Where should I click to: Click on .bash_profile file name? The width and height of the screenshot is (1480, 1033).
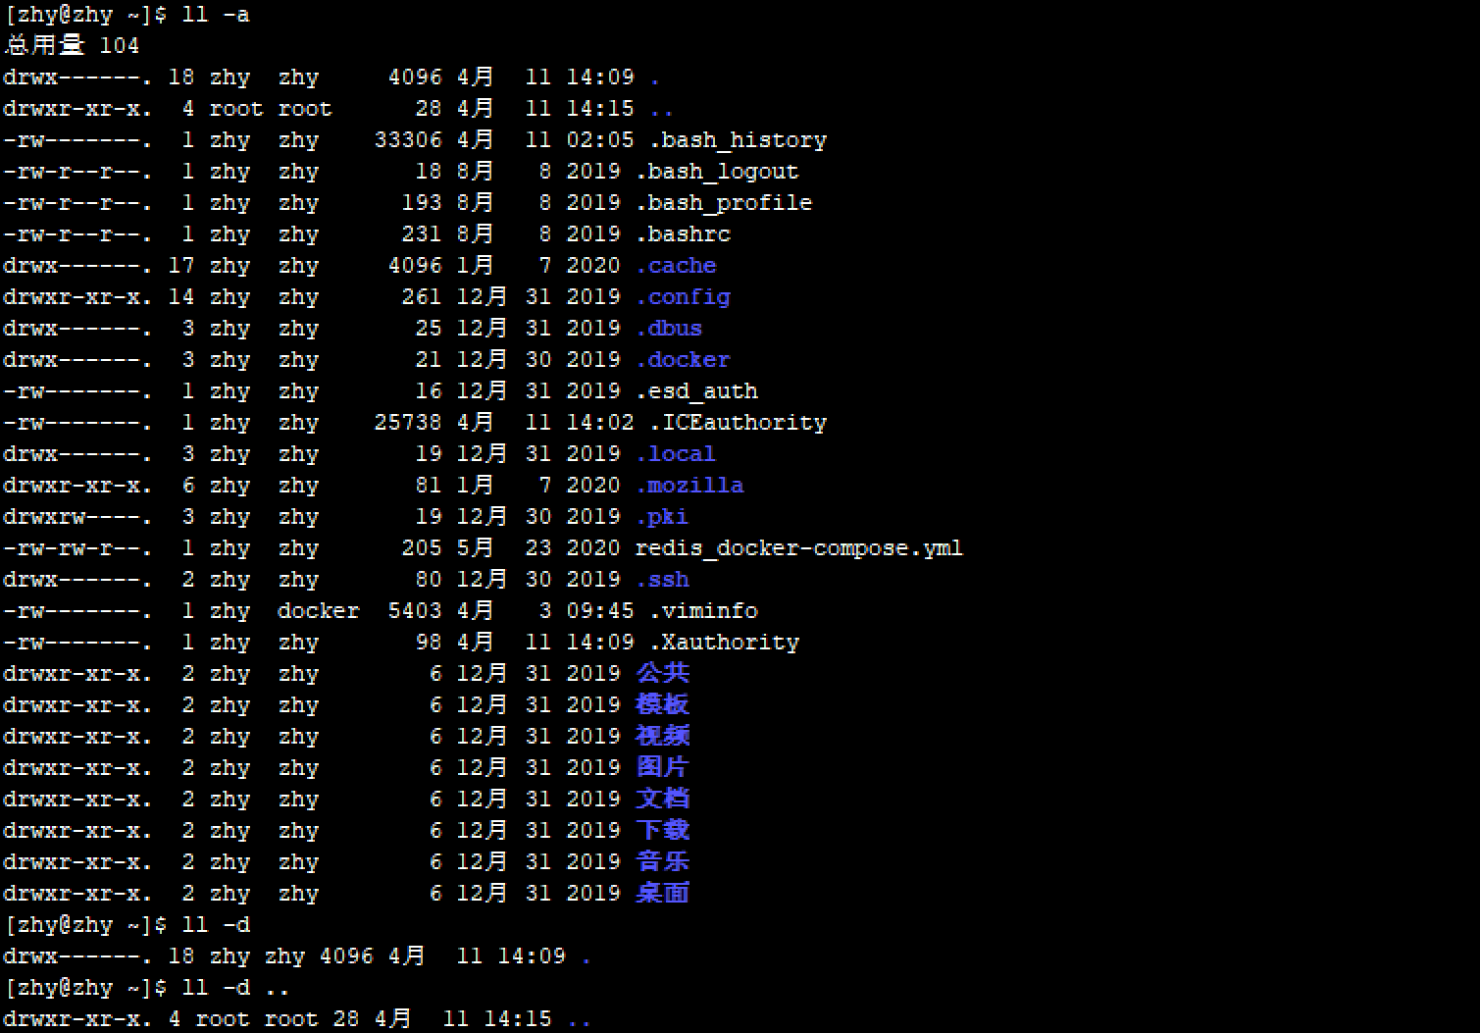coord(725,203)
